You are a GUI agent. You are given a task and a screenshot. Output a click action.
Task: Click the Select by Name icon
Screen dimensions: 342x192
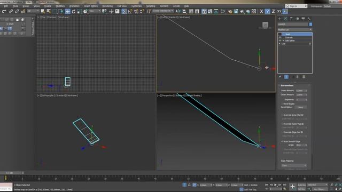point(49,11)
